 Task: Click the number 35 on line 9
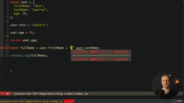(31, 33)
